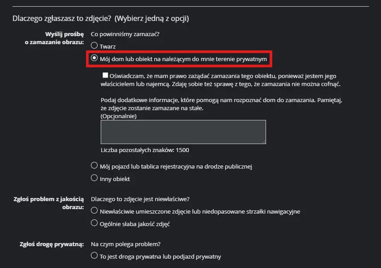Click the optional additional information text area

point(183,132)
